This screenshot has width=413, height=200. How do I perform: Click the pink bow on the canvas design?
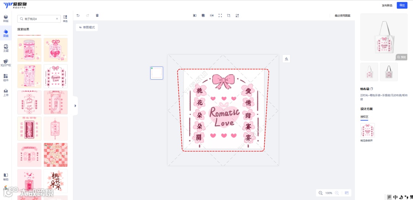(x=223, y=81)
